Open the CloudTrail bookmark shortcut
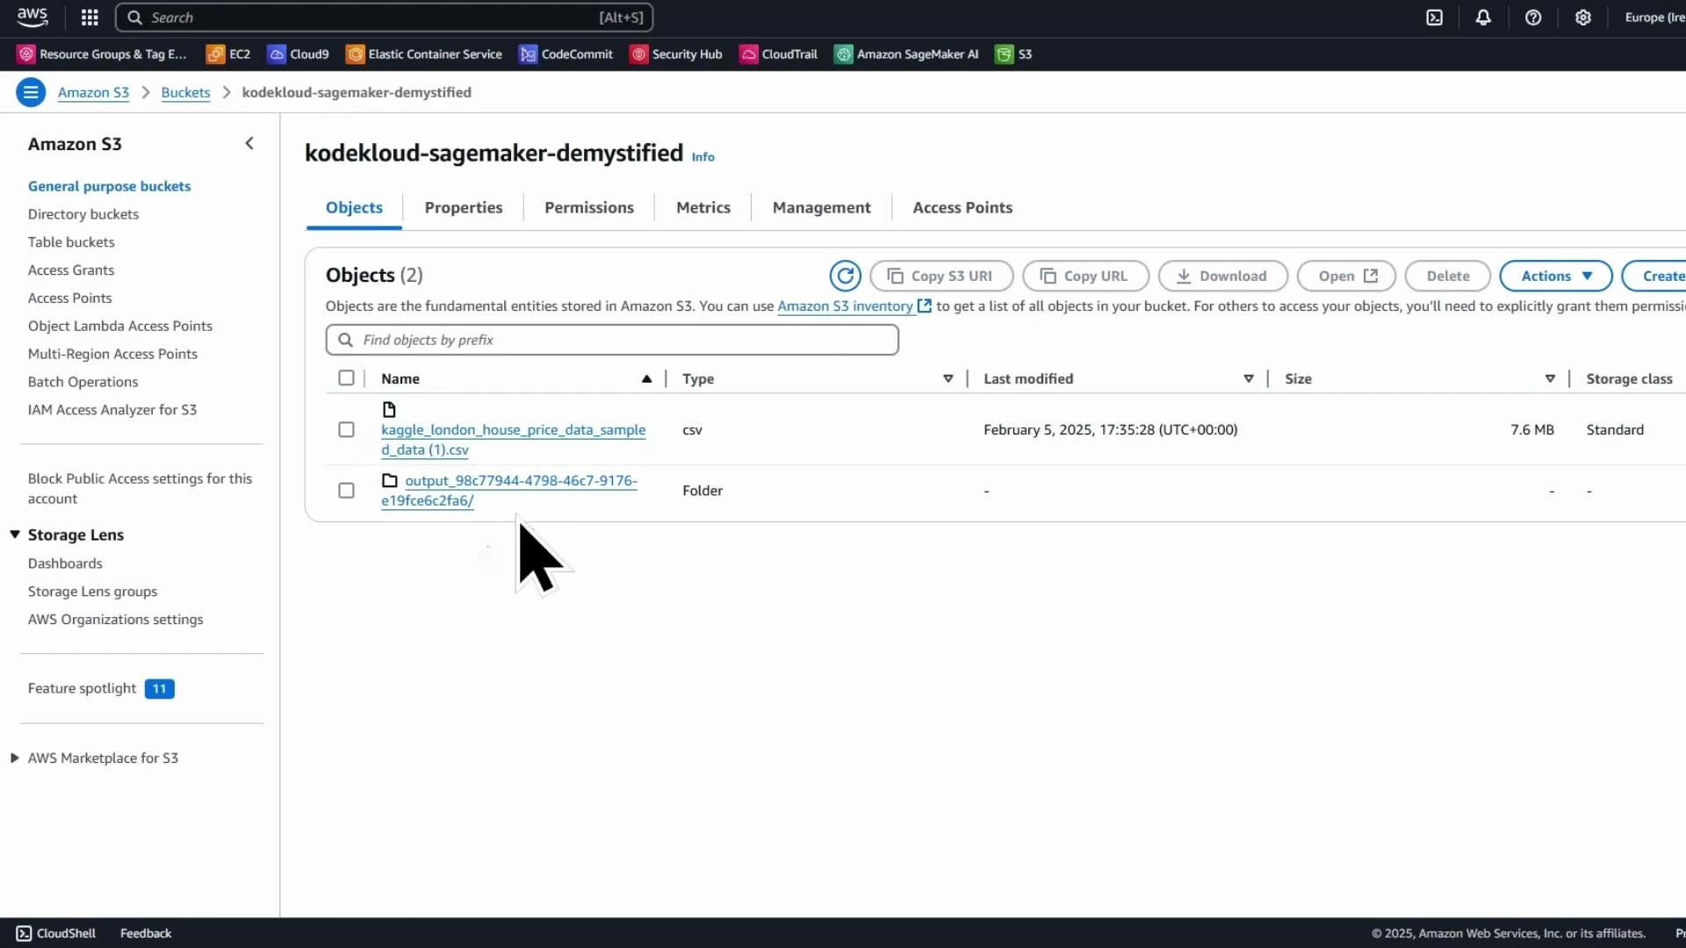 coord(779,54)
